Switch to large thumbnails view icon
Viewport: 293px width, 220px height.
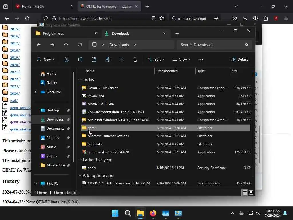pos(251,192)
